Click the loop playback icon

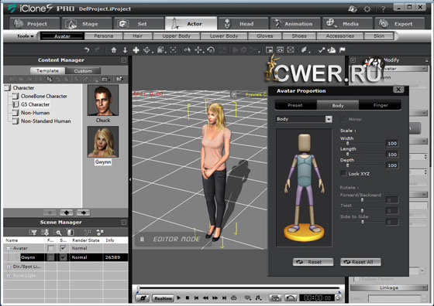click(234, 297)
